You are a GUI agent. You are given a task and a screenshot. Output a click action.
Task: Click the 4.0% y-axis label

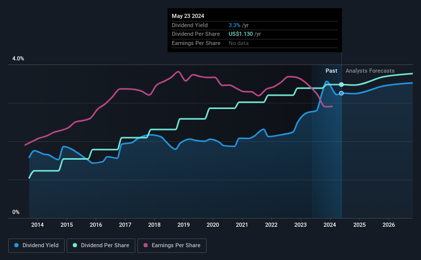click(18, 59)
